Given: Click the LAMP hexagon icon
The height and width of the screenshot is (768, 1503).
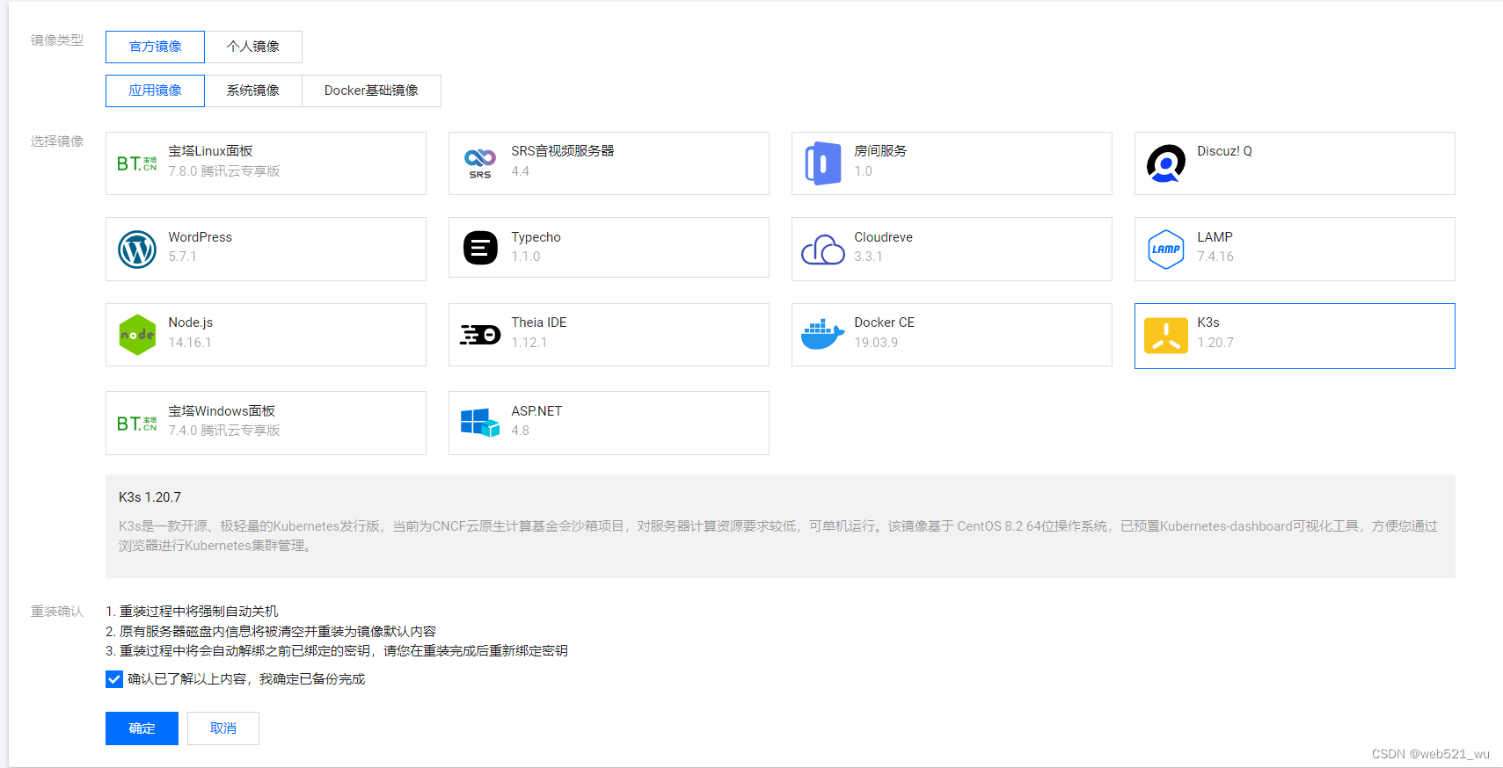Looking at the screenshot, I should 1166,250.
